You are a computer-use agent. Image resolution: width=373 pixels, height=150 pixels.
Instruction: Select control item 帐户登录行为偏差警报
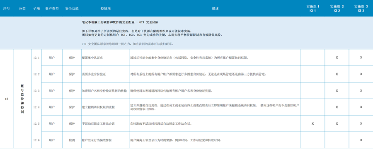(97, 140)
